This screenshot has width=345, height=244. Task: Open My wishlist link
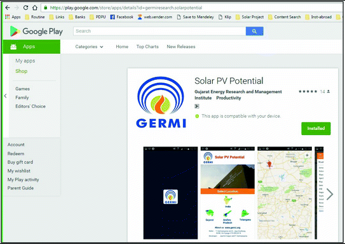point(19,171)
